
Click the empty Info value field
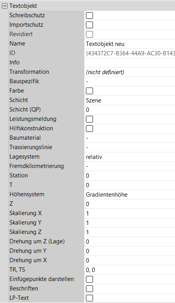coord(129,63)
